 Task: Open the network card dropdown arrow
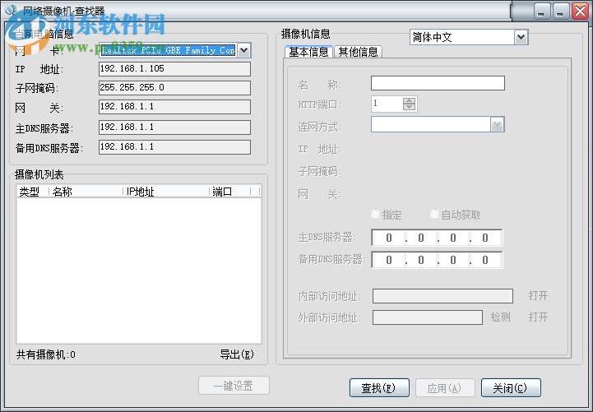[x=244, y=50]
